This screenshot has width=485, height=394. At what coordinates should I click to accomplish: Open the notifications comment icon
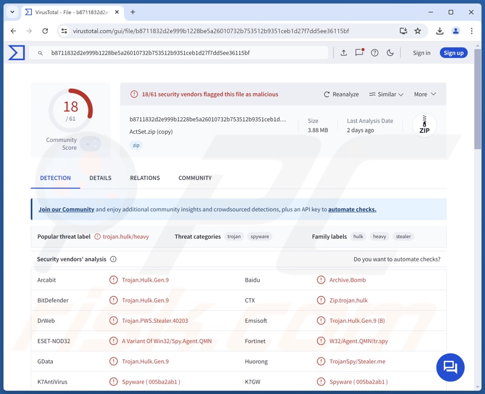359,53
